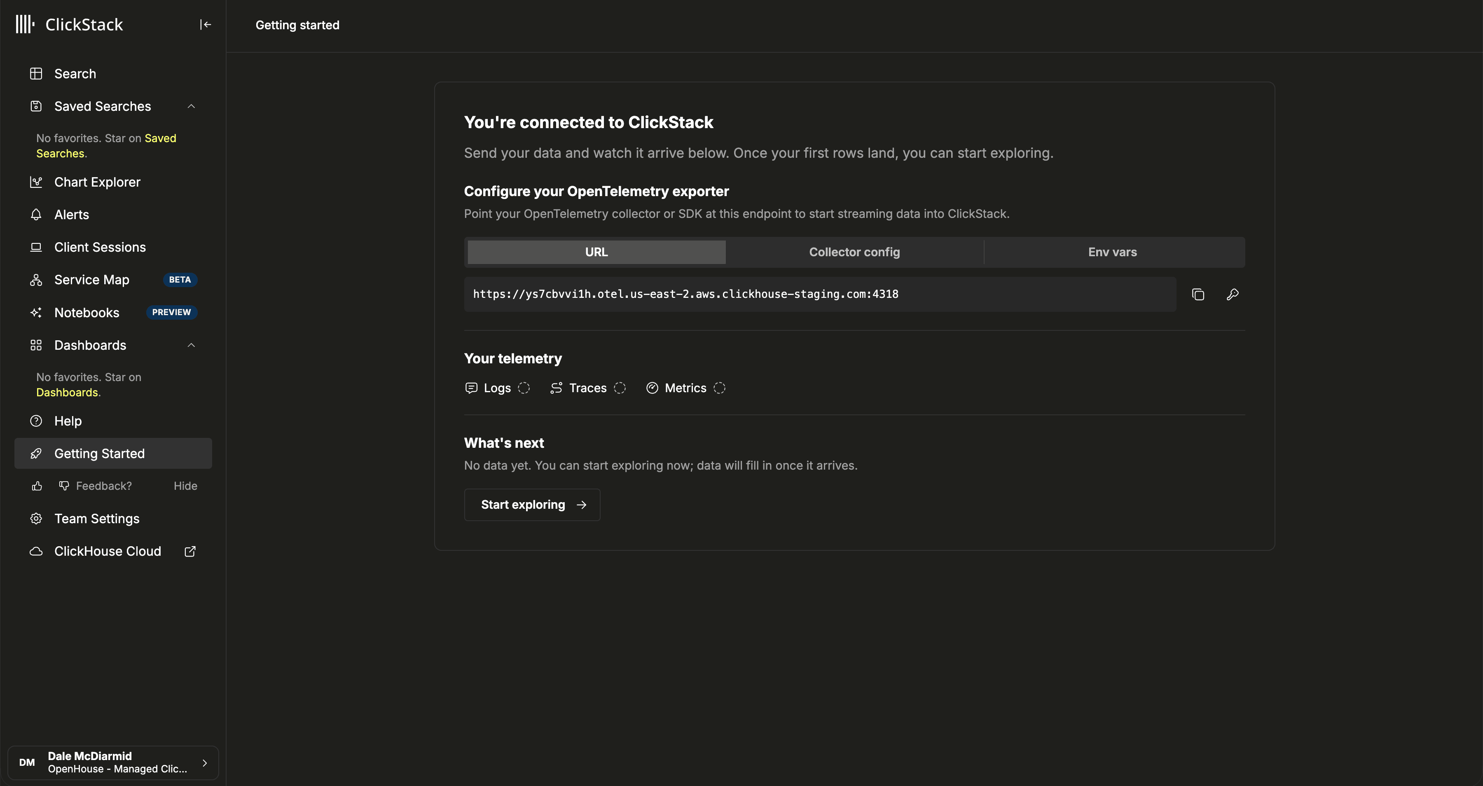
Task: Click the Search table icon in sidebar
Action: tap(36, 74)
